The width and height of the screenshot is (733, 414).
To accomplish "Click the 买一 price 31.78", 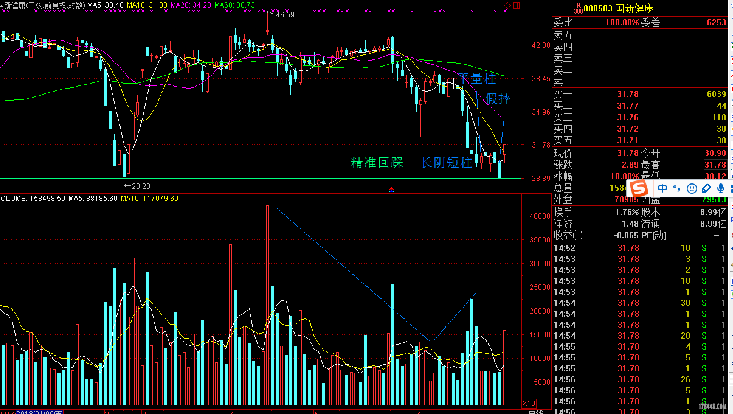I will [x=628, y=94].
